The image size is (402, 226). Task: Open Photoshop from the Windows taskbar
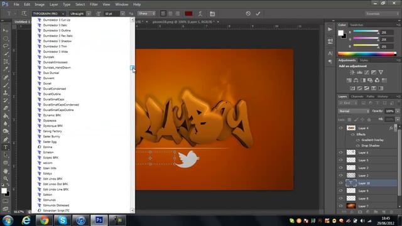[x=99, y=220]
